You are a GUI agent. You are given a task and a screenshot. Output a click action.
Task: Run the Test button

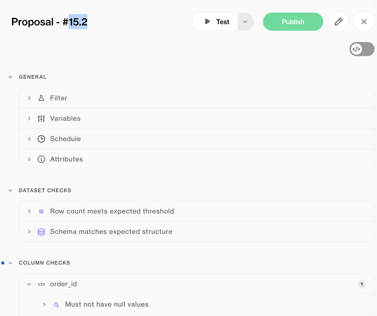pos(216,22)
